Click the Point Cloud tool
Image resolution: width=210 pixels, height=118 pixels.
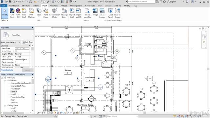tap(46, 13)
